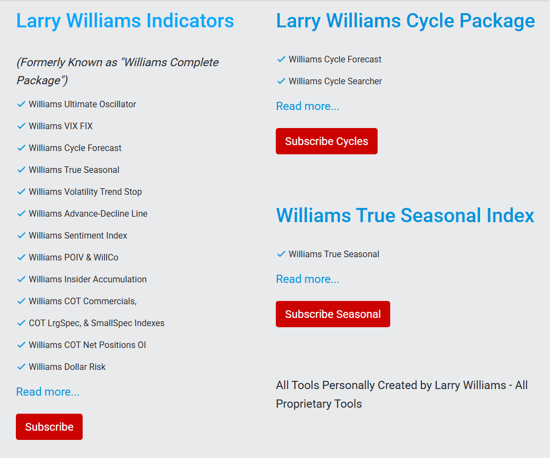The image size is (550, 458).
Task: Click the Subscribe Seasonal button
Action: point(333,314)
